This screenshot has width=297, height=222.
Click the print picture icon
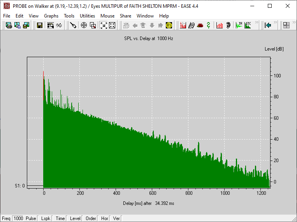pyautogui.click(x=9, y=25)
